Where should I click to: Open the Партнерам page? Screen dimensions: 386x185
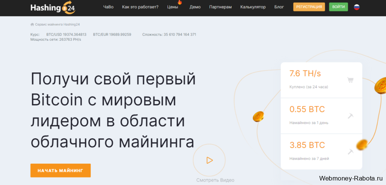pyautogui.click(x=220, y=7)
